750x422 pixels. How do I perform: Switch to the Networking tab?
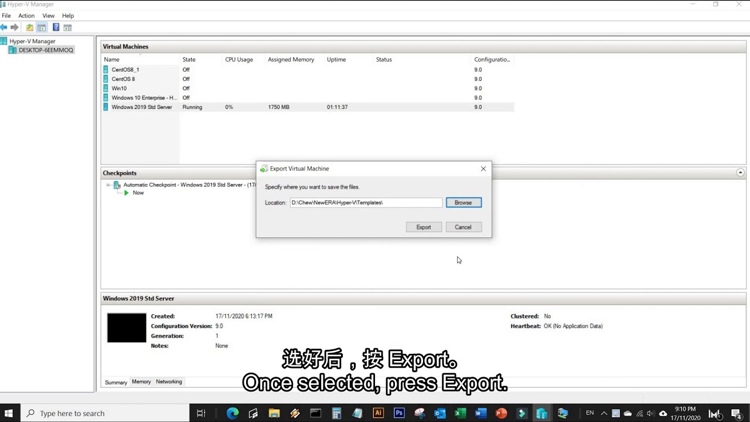169,382
